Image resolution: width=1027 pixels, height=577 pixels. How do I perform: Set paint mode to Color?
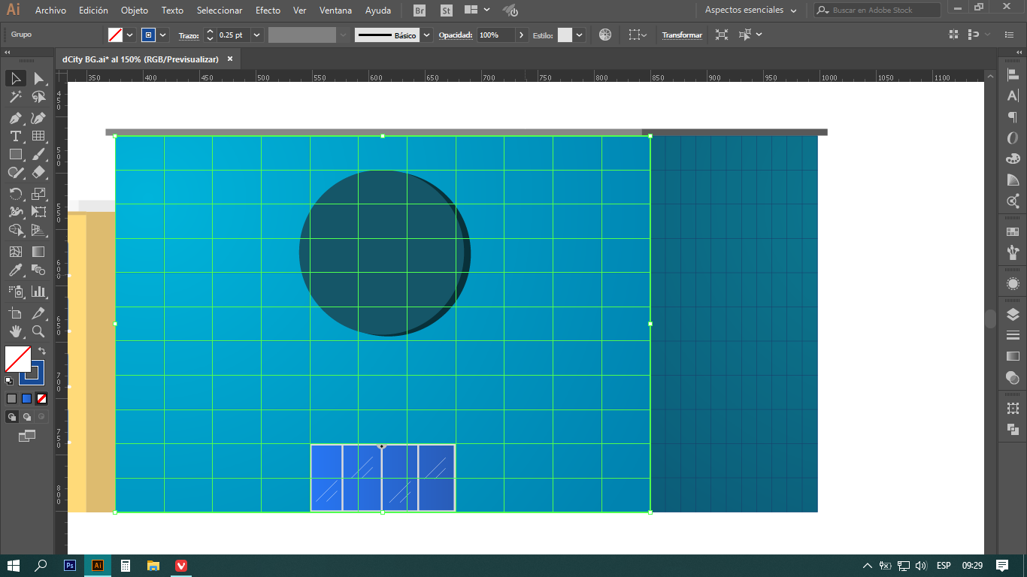tap(11, 399)
